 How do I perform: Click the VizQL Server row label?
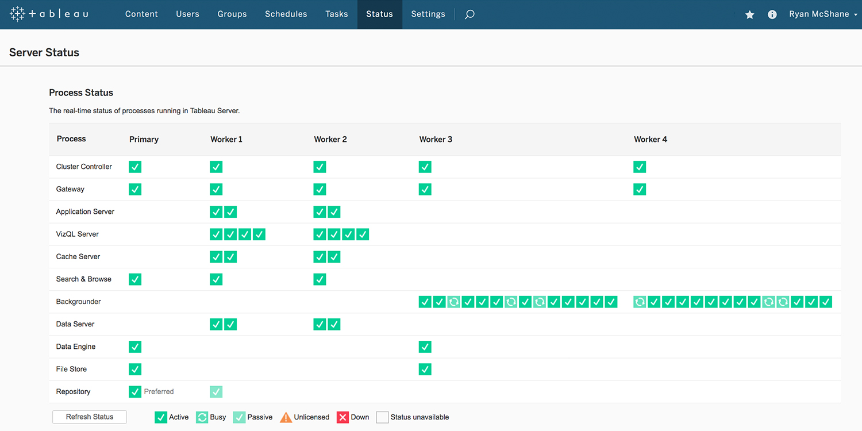pos(77,234)
